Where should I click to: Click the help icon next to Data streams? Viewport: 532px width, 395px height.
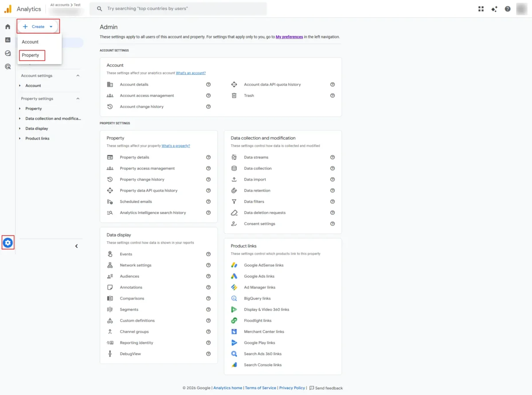[332, 157]
